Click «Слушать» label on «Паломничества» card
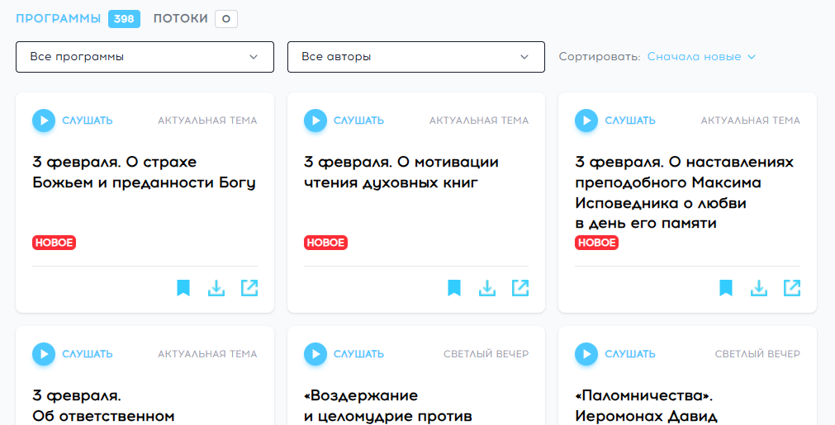The width and height of the screenshot is (835, 425). (630, 354)
